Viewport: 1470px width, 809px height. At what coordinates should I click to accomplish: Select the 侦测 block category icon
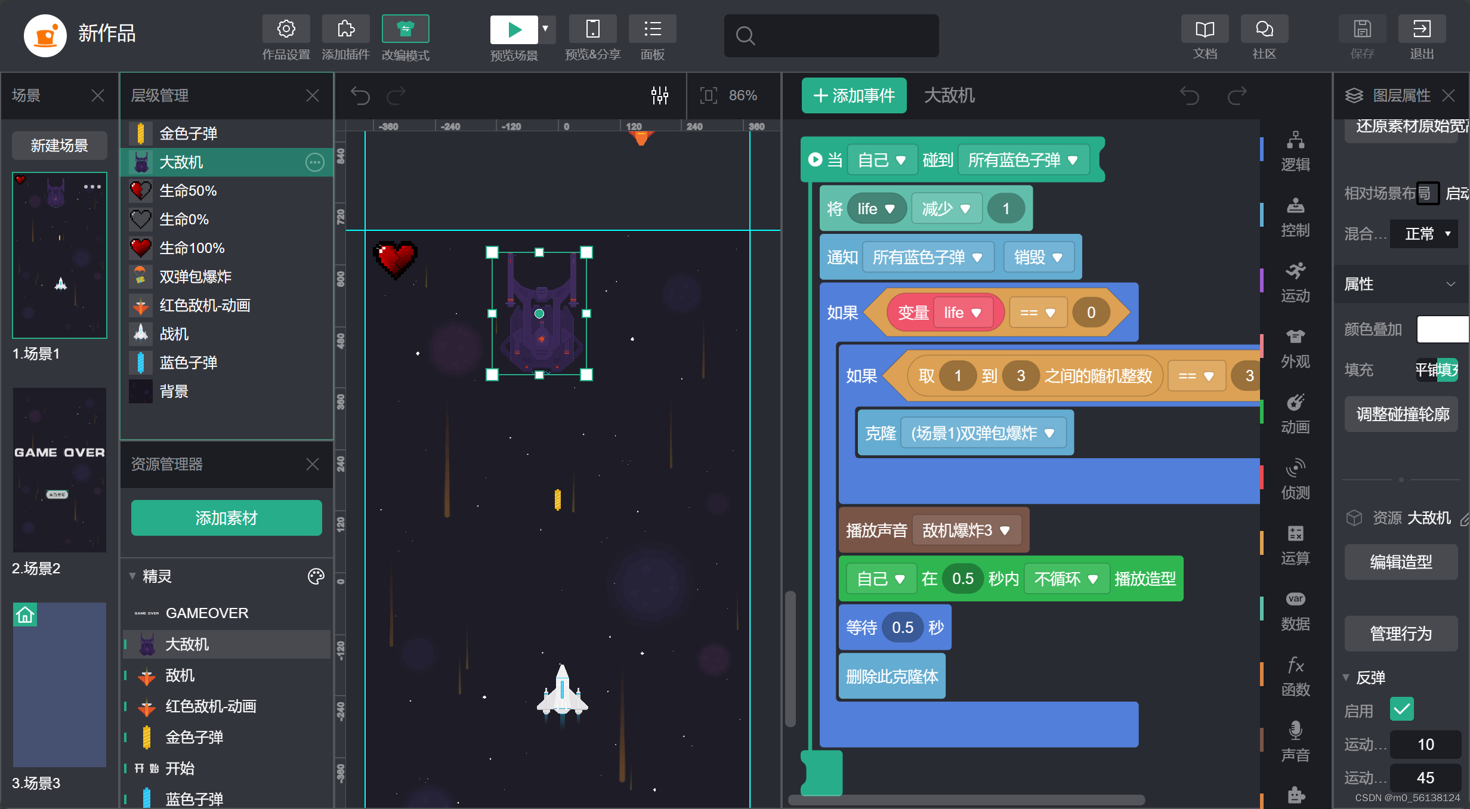tap(1295, 468)
